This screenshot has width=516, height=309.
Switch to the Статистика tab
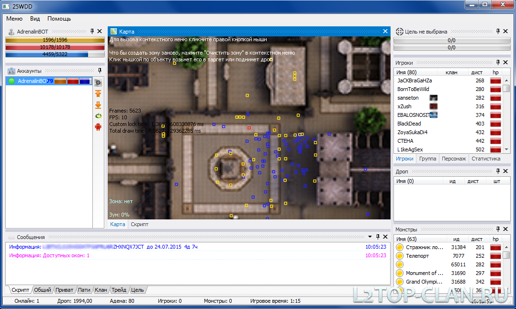tap(486, 159)
